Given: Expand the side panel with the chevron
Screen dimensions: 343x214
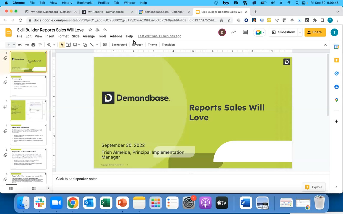Looking at the screenshot, I should pos(336,187).
